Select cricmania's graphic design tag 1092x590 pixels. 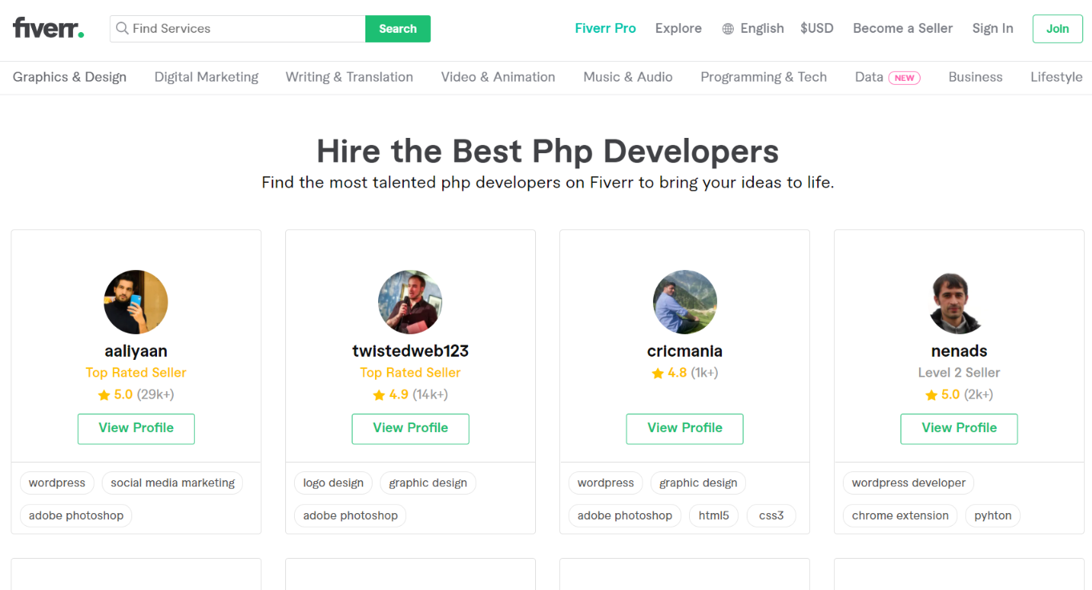coord(699,483)
